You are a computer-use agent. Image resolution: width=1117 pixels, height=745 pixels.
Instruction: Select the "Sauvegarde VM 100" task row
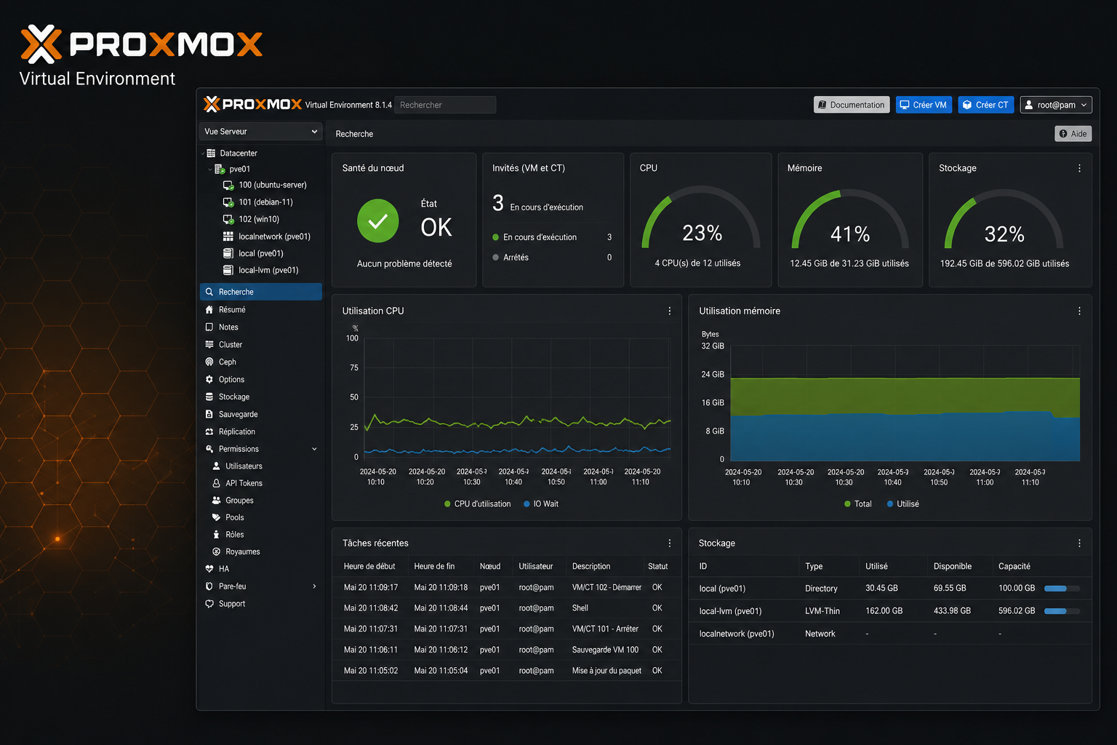506,650
